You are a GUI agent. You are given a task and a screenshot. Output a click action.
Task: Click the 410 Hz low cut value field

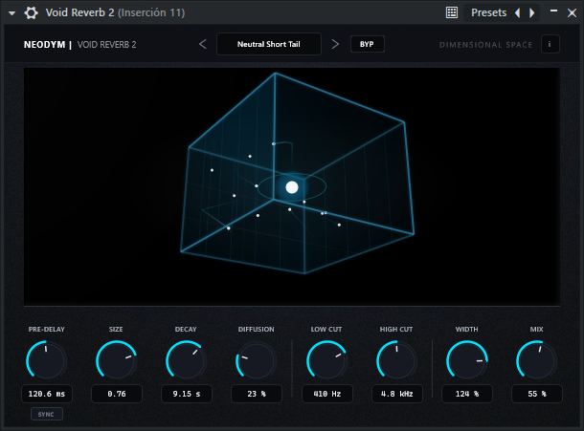(x=327, y=394)
